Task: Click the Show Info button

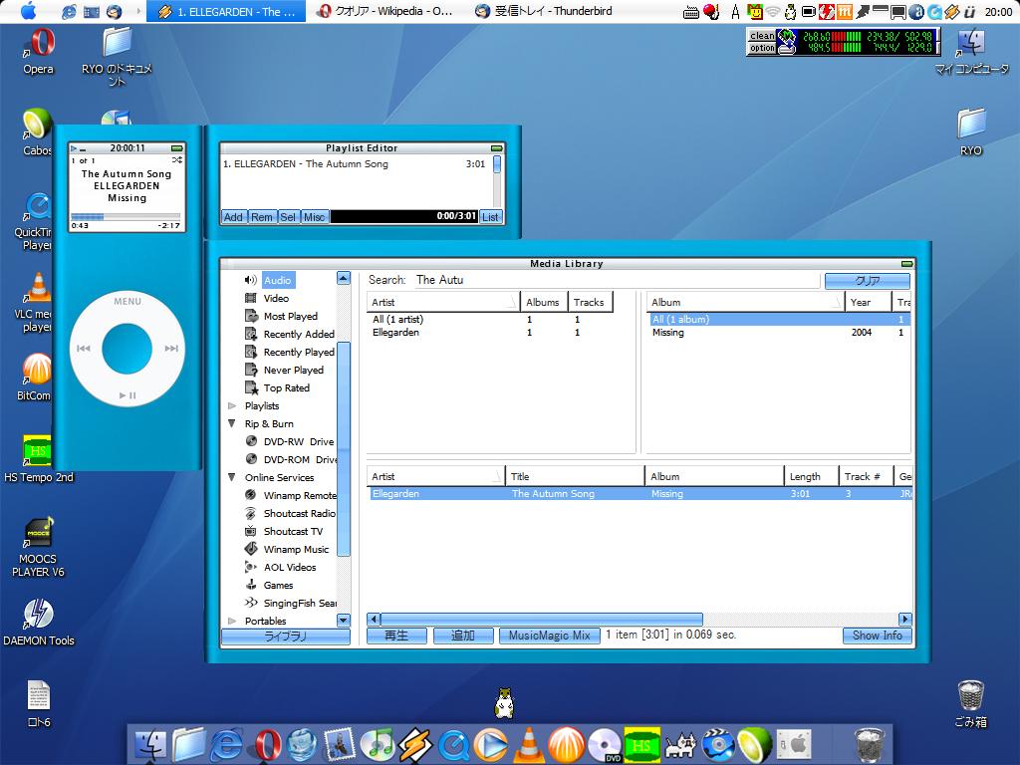Action: (x=877, y=636)
